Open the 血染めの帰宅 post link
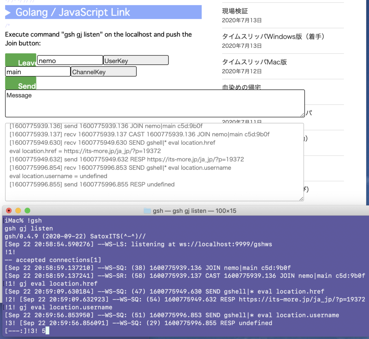 (x=241, y=87)
